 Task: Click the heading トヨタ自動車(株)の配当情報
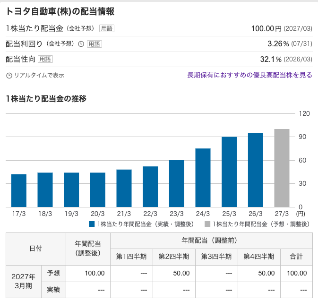point(60,11)
